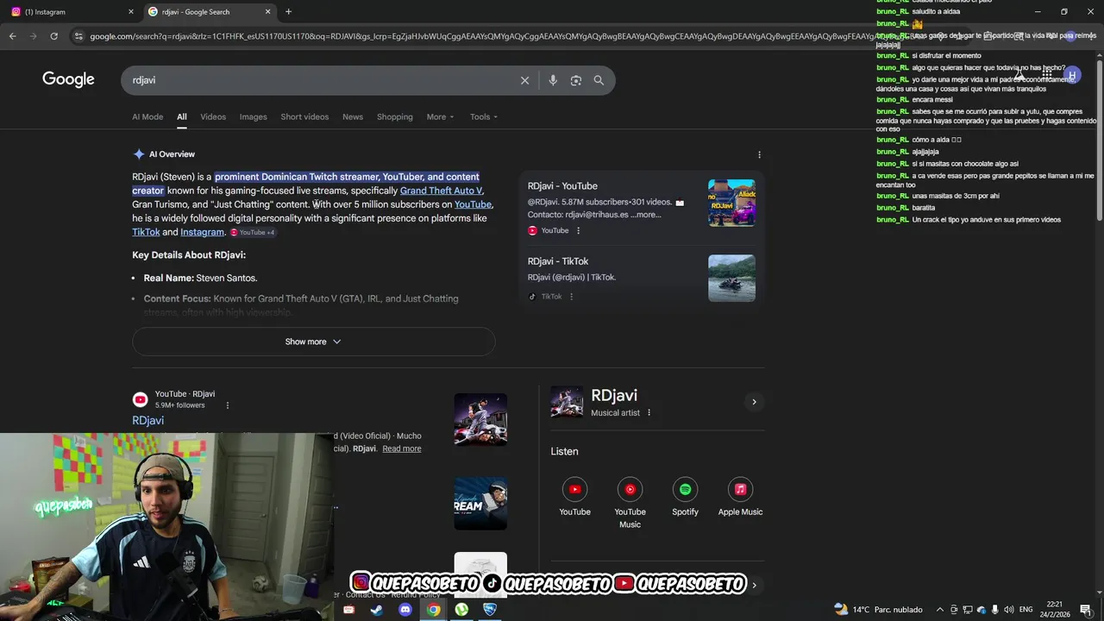Image resolution: width=1104 pixels, height=621 pixels.
Task: Open AI Overview options three-dot menu
Action: click(x=759, y=154)
